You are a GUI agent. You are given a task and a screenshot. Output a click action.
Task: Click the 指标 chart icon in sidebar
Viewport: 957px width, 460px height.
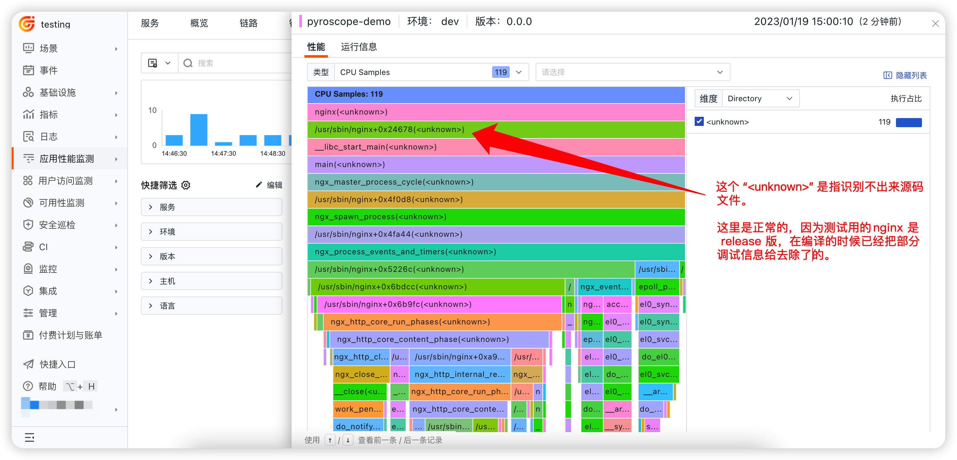tap(28, 114)
